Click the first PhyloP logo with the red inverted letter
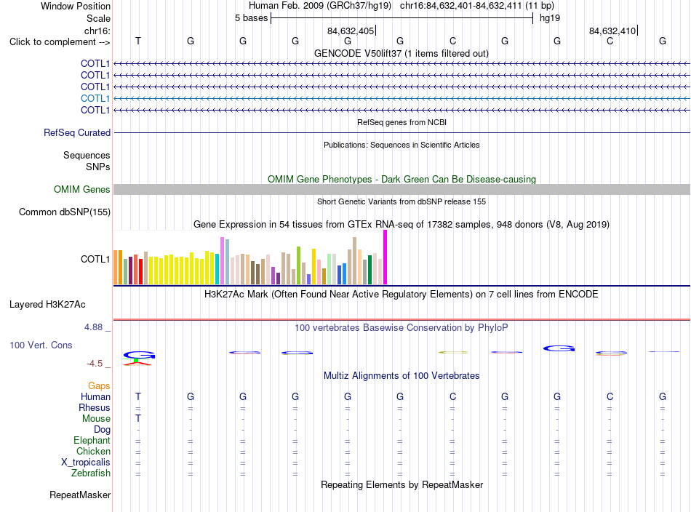The width and height of the screenshot is (691, 512). click(138, 359)
